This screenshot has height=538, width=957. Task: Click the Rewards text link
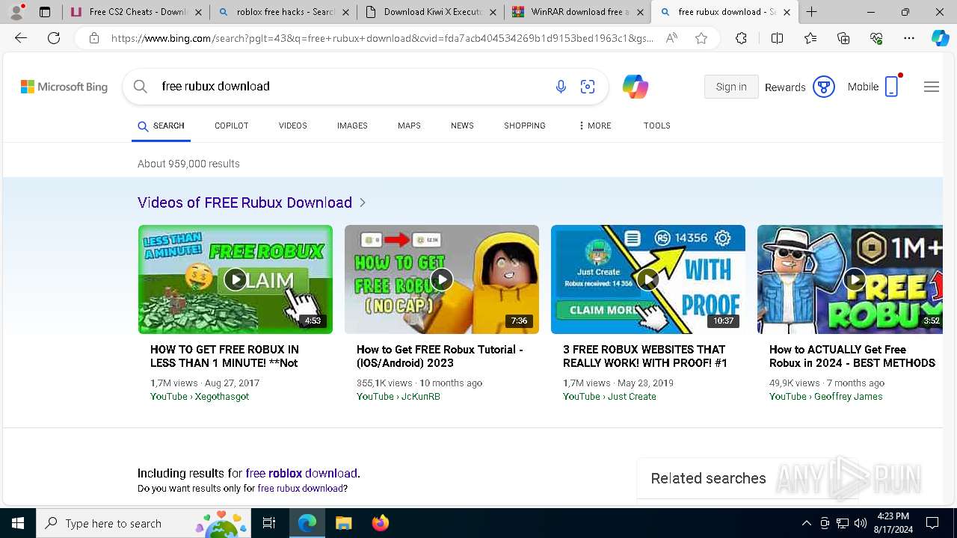pos(785,87)
